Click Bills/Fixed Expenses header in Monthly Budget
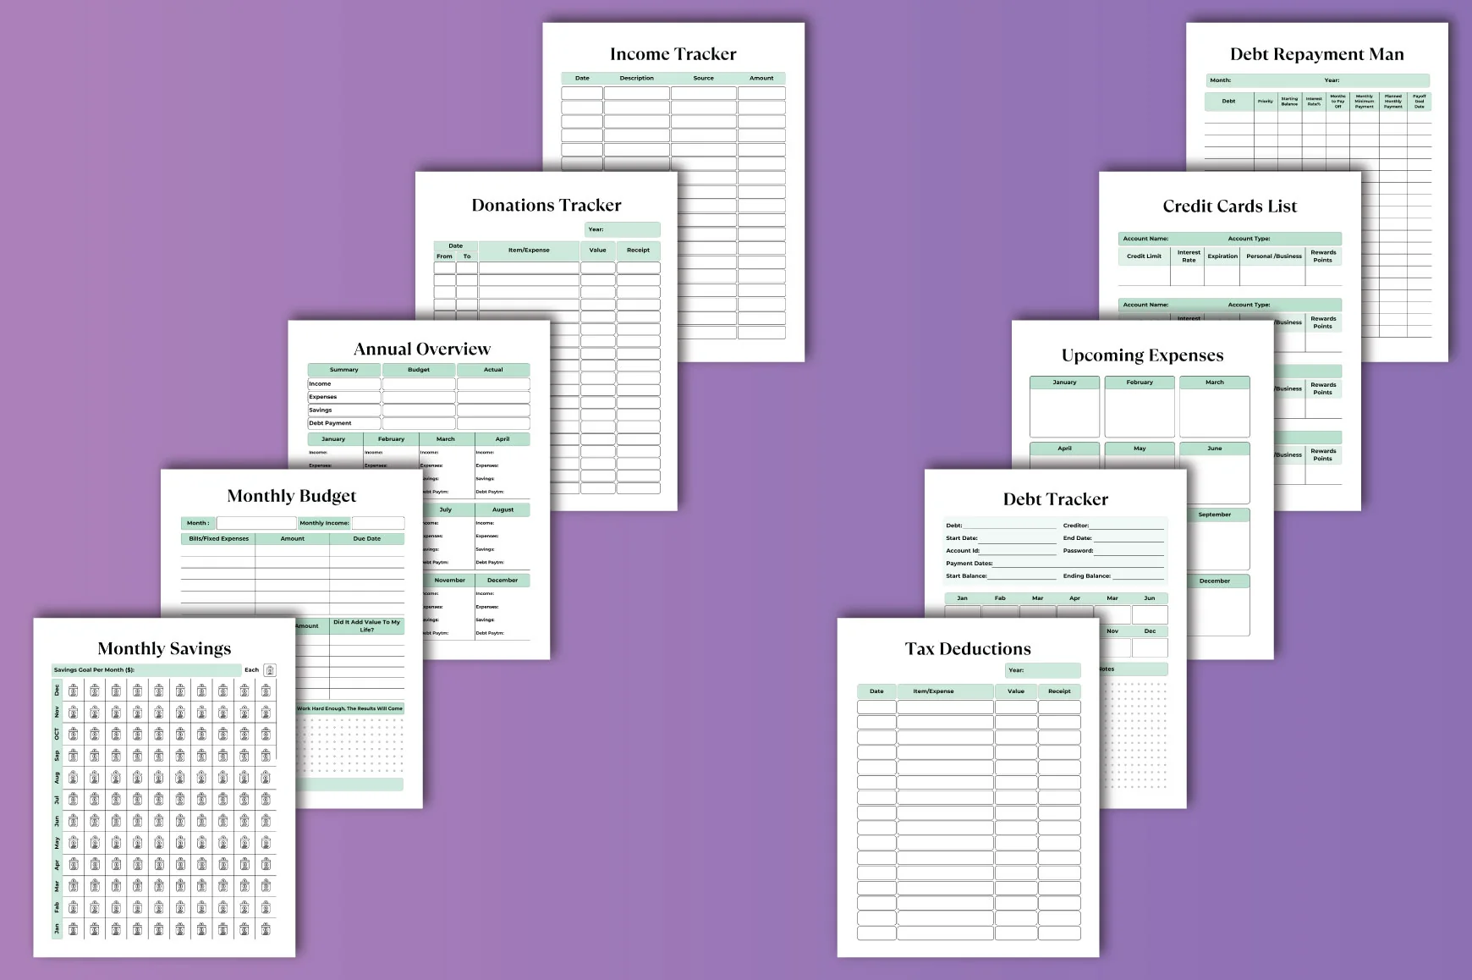1472x980 pixels. (x=218, y=539)
